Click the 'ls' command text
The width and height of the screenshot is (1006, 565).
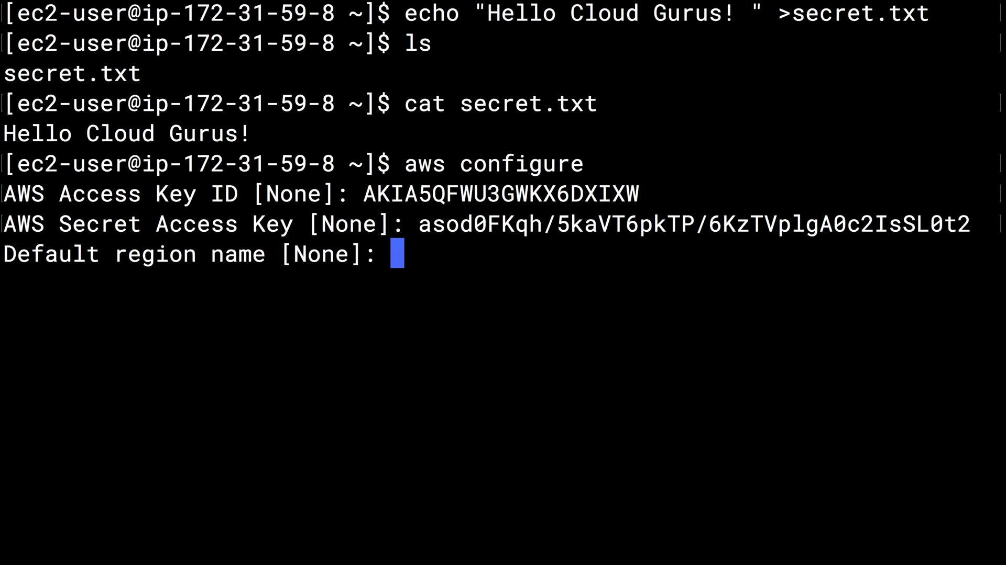(x=418, y=43)
